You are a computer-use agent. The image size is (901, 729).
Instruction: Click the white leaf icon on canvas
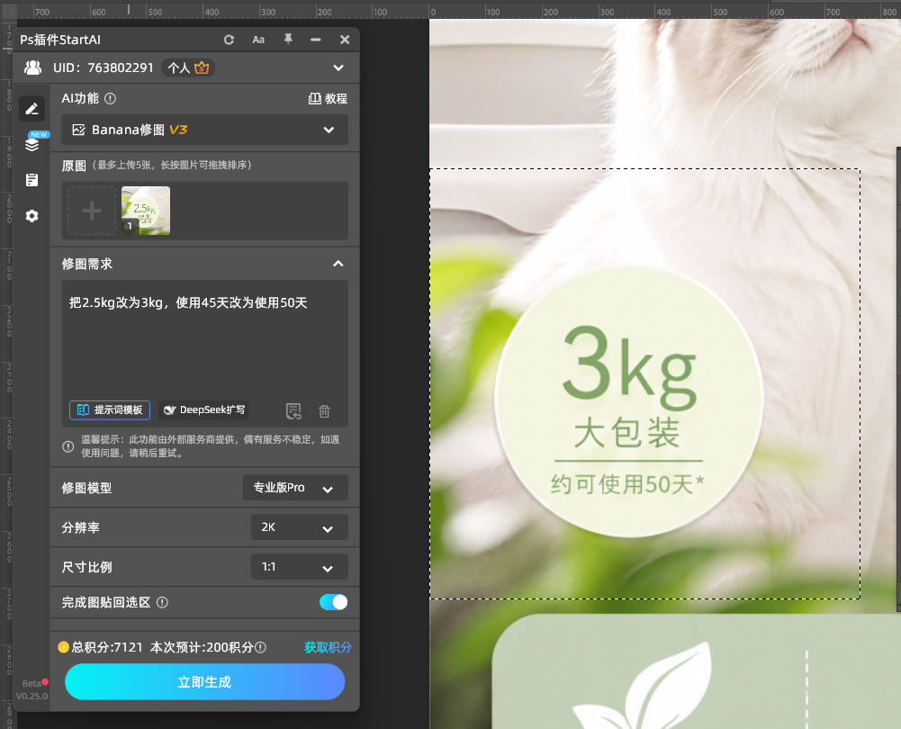click(644, 685)
